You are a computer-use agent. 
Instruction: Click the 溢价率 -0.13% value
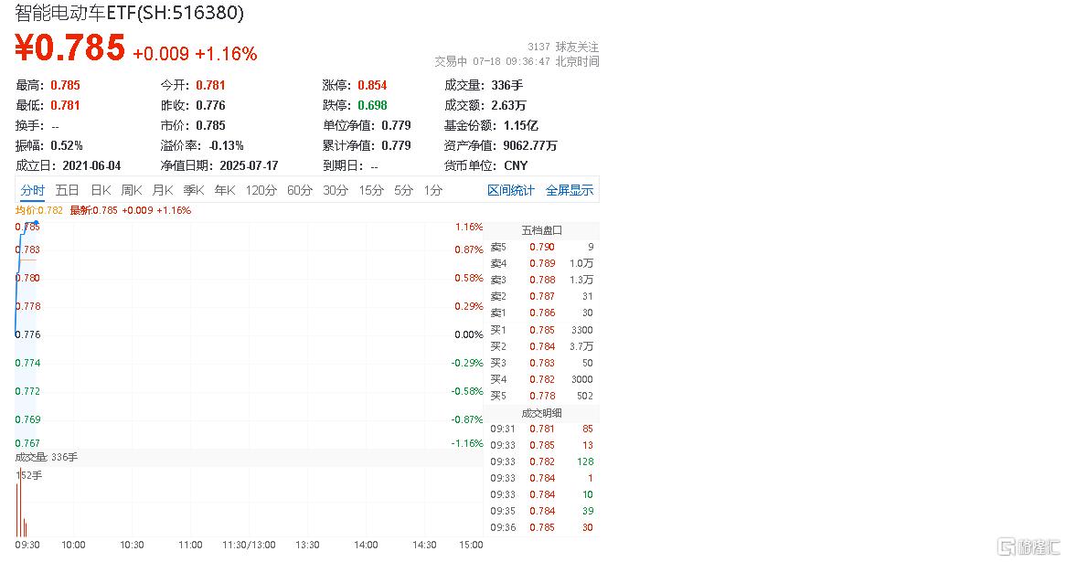point(227,145)
